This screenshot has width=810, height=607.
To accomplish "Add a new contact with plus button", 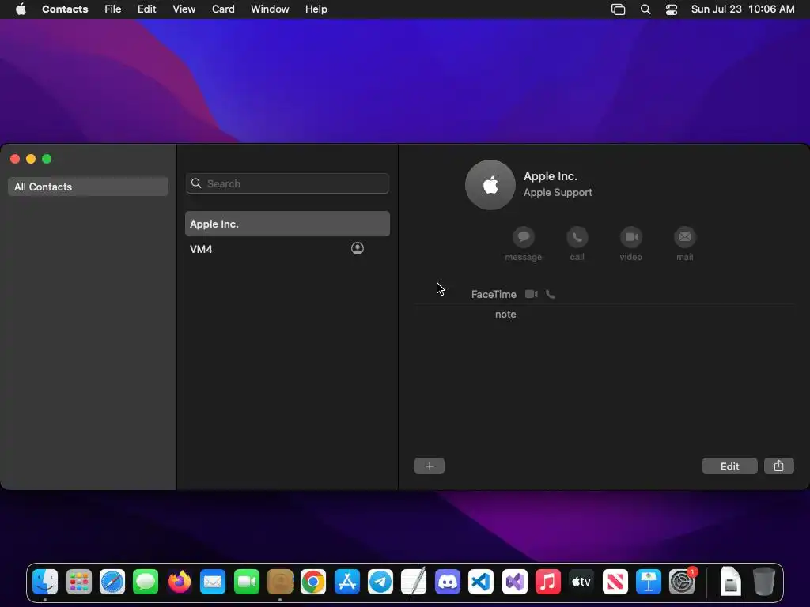I will coord(430,466).
